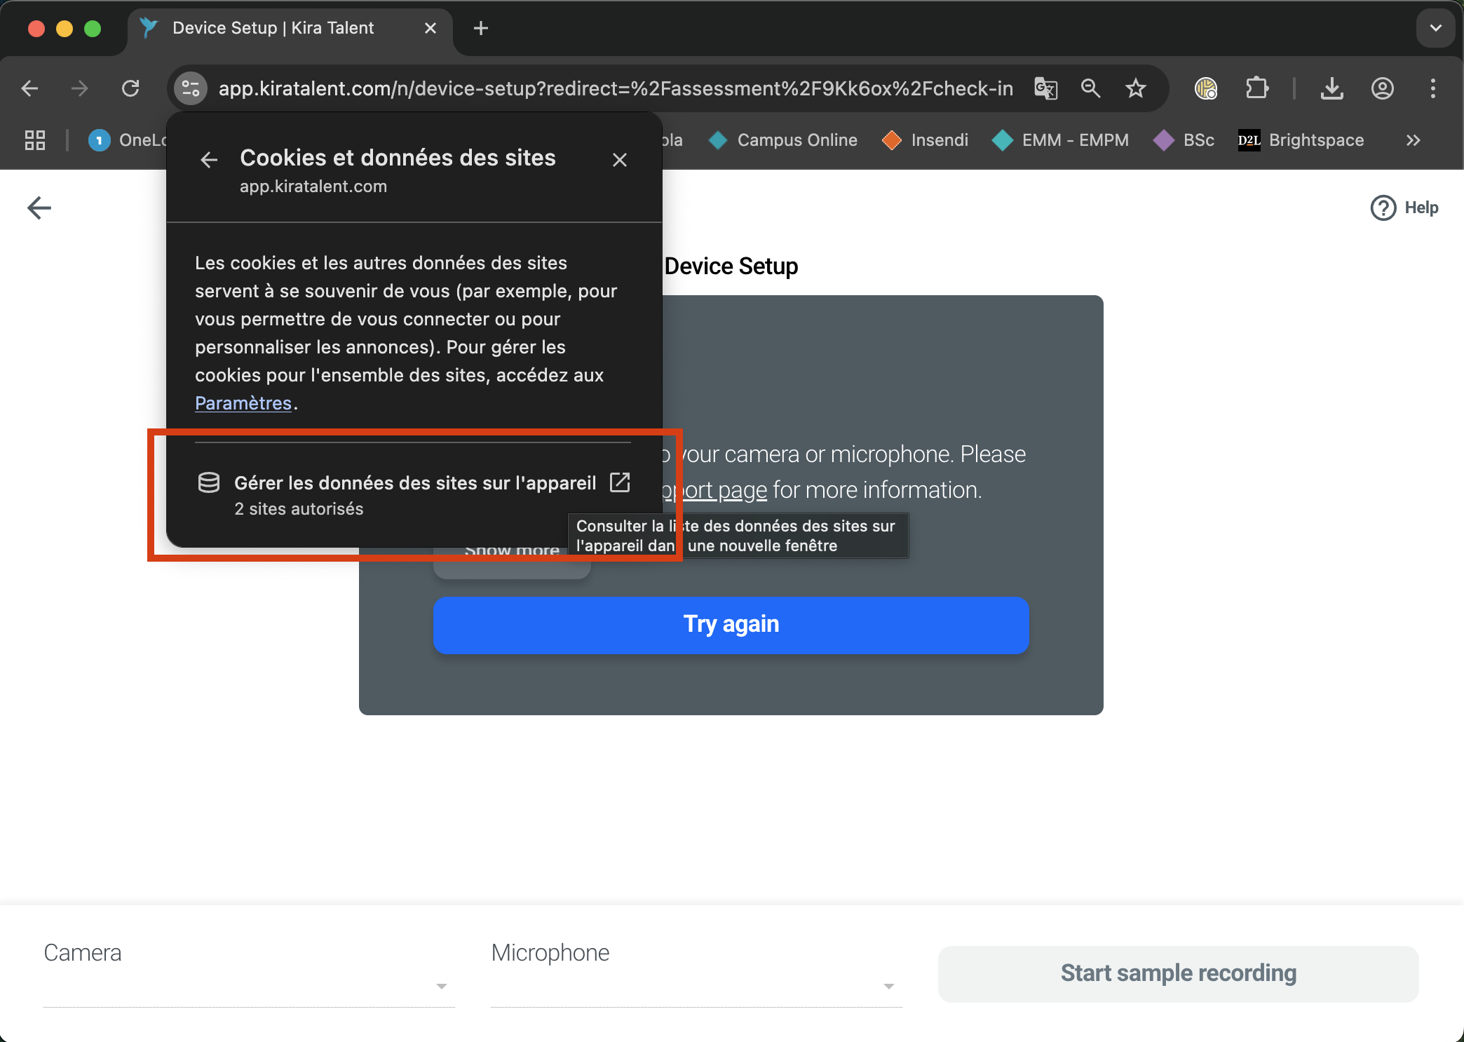Open the Paramètres link
1464x1042 pixels.
tap(243, 403)
